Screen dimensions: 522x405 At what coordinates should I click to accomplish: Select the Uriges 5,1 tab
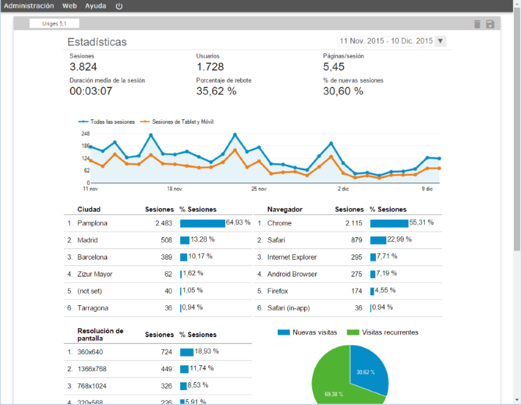[x=54, y=23]
